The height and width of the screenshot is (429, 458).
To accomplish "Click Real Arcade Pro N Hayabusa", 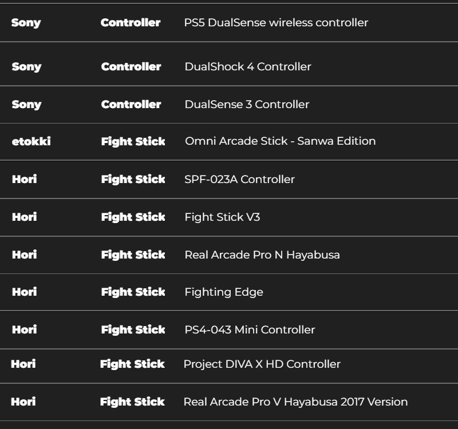I will tap(262, 255).
